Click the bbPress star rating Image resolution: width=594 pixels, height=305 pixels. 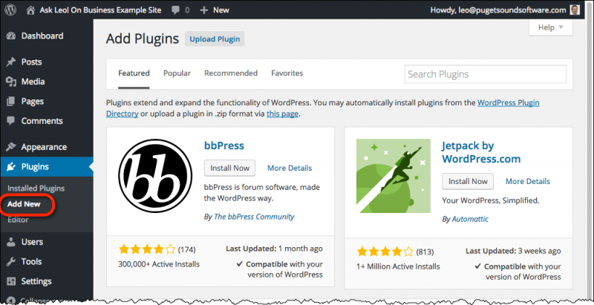pyautogui.click(x=147, y=249)
